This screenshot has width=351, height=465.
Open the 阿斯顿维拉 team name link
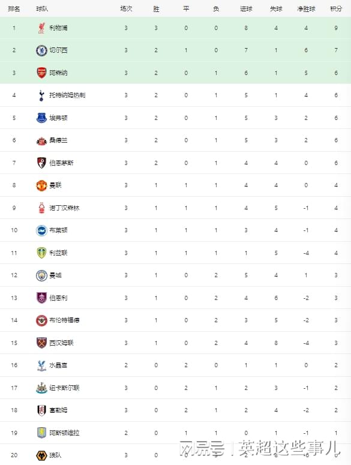64,433
